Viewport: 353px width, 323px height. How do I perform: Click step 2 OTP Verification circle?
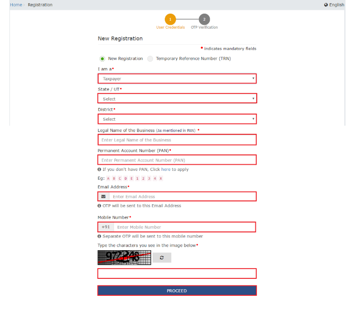(x=204, y=19)
